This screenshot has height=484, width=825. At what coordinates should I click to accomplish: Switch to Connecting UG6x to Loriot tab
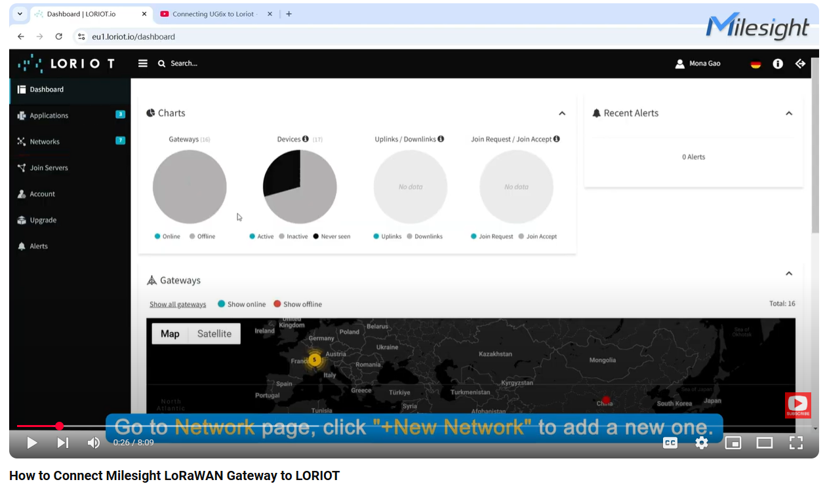pyautogui.click(x=216, y=14)
